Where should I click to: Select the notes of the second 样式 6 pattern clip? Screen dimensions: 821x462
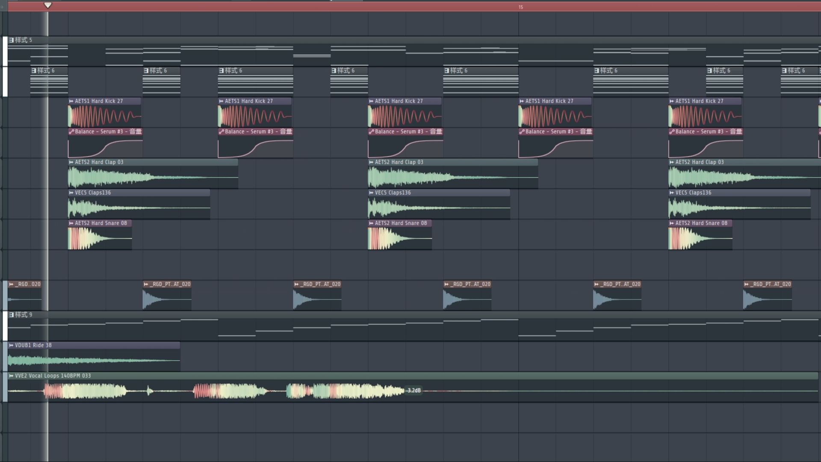pos(162,85)
